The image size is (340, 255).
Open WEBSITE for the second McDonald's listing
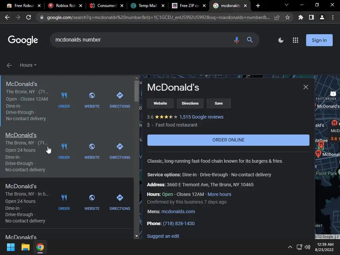(x=92, y=151)
